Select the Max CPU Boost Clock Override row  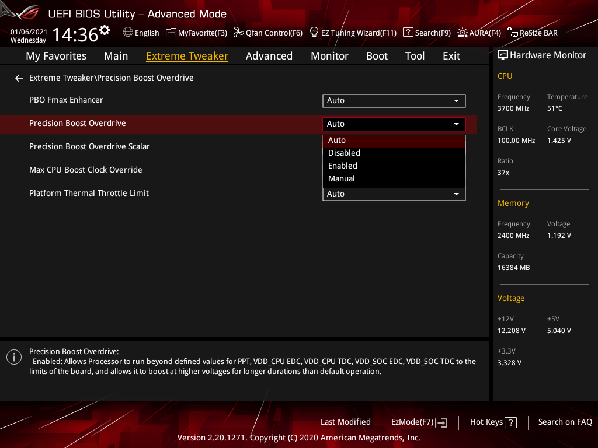pos(85,170)
